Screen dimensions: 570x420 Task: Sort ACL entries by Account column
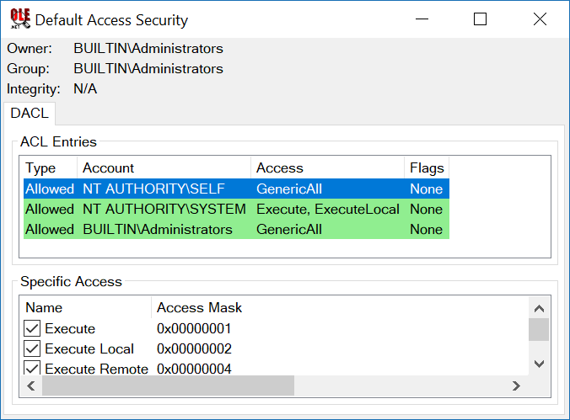[x=164, y=167]
